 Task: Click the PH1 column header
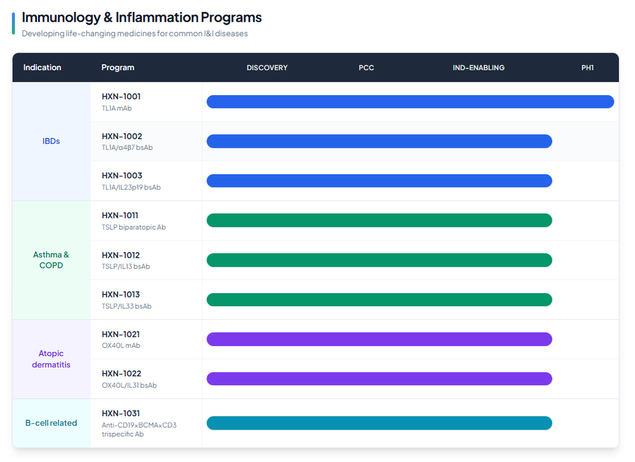tap(587, 68)
